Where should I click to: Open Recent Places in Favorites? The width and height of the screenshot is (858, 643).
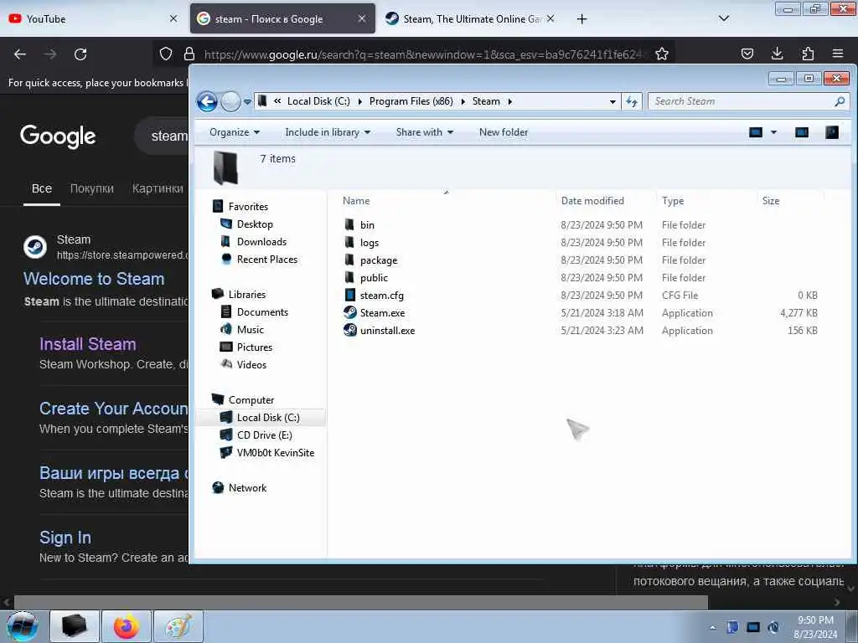(x=267, y=260)
